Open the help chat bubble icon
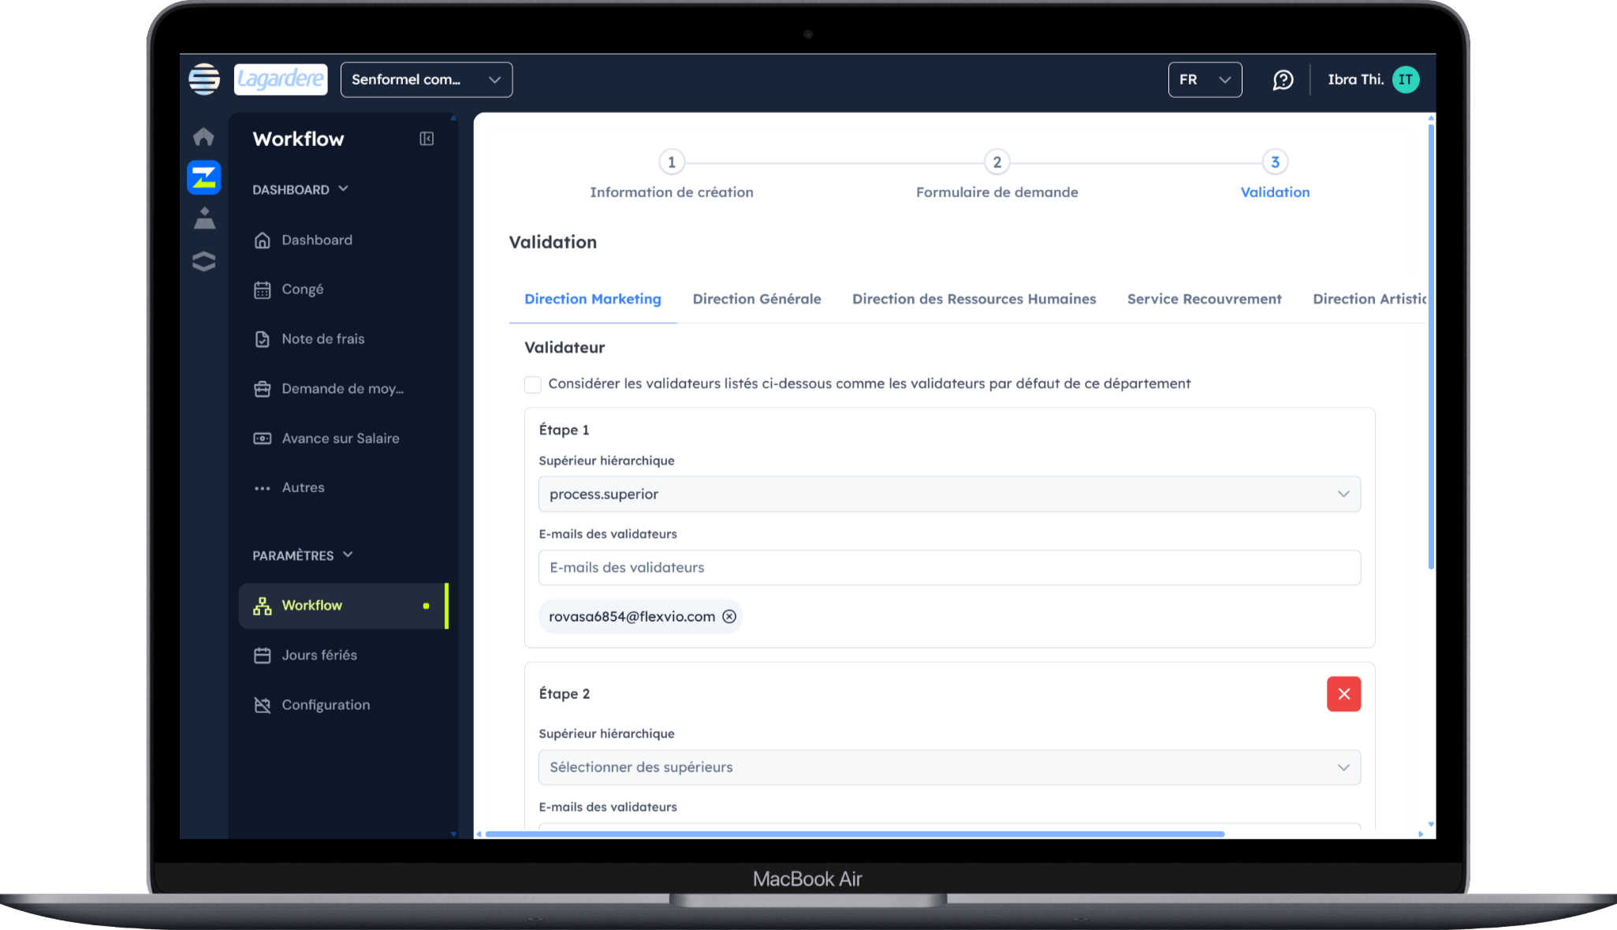Screen dimensions: 1617x930 coord(1283,80)
